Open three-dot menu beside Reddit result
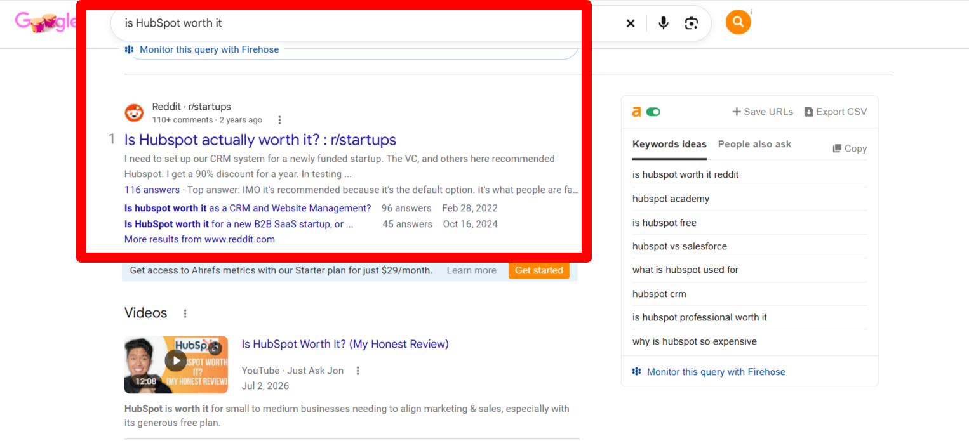The height and width of the screenshot is (441, 969). (279, 120)
